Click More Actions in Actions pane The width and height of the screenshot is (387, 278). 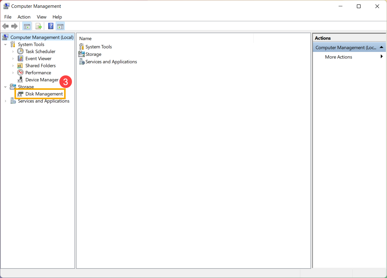(338, 57)
